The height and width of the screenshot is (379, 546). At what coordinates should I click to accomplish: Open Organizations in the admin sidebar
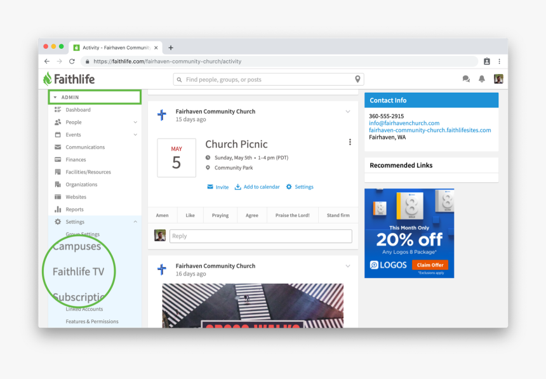(81, 185)
